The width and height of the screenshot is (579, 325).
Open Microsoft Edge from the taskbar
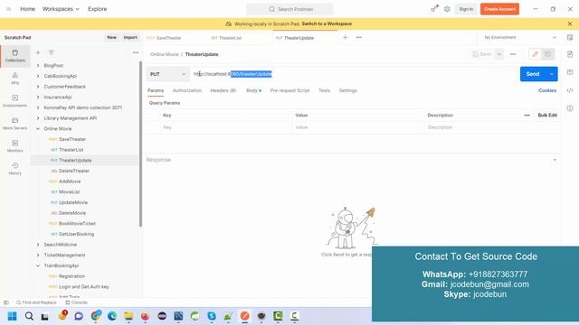(112, 316)
